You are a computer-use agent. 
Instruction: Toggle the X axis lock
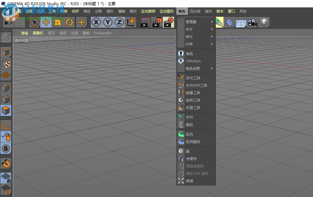[96, 22]
